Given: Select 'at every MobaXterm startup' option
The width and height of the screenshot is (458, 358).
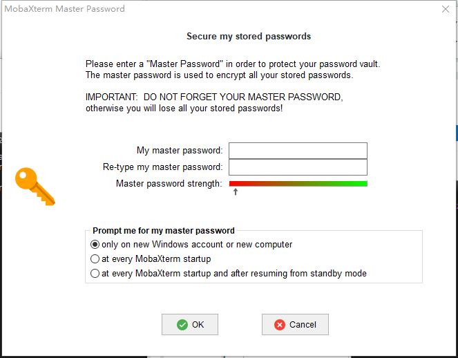Looking at the screenshot, I should coord(95,259).
